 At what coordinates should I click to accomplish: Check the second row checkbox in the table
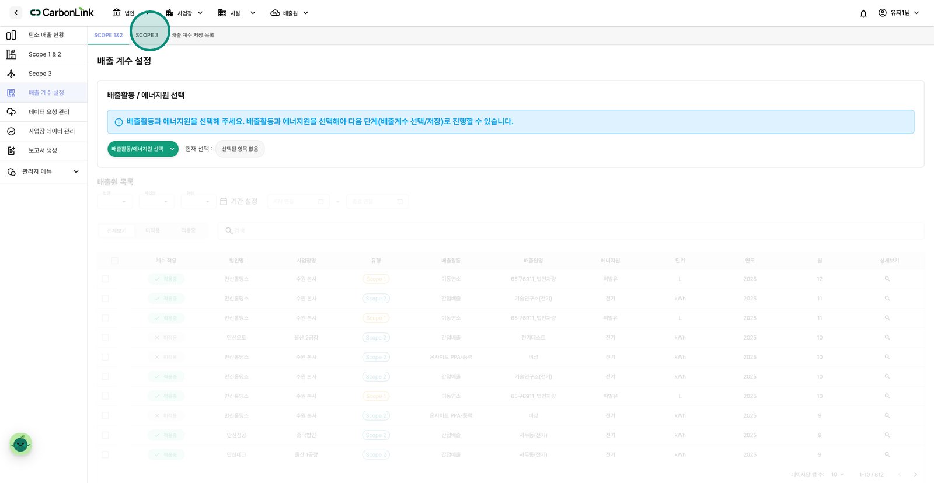(105, 299)
